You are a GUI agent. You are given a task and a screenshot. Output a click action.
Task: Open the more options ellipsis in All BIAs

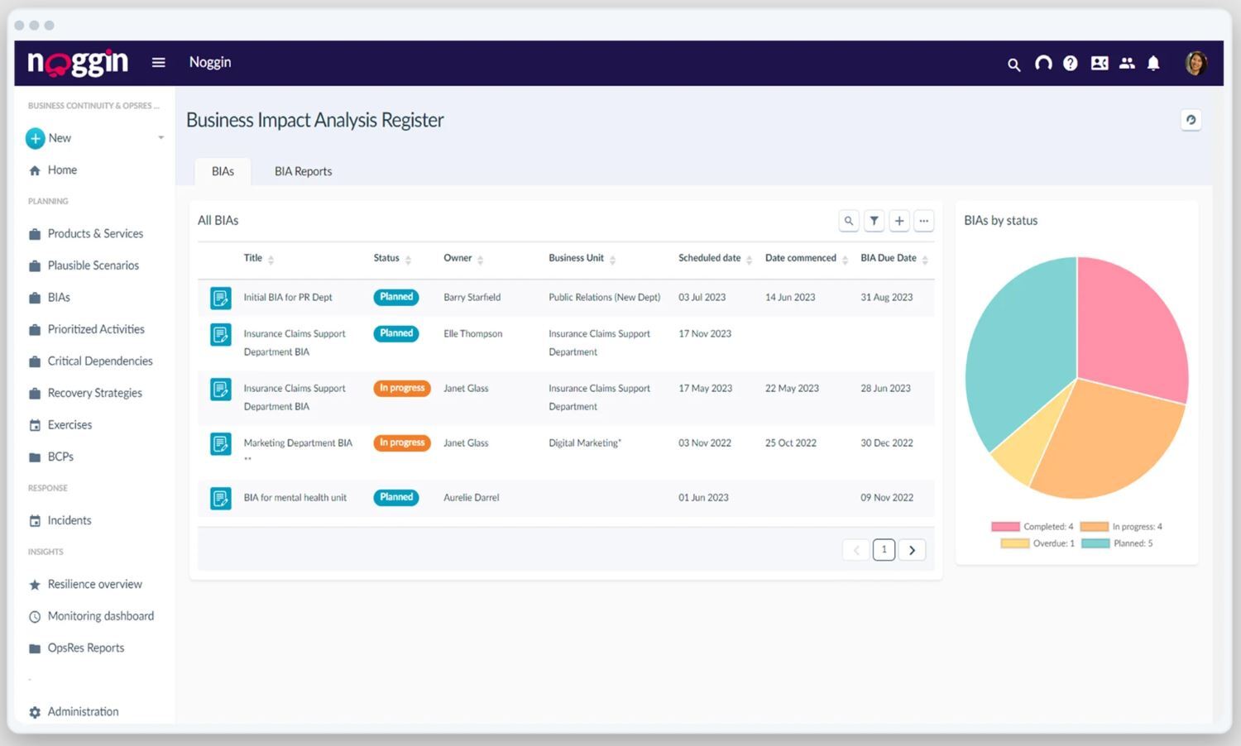[x=924, y=221]
